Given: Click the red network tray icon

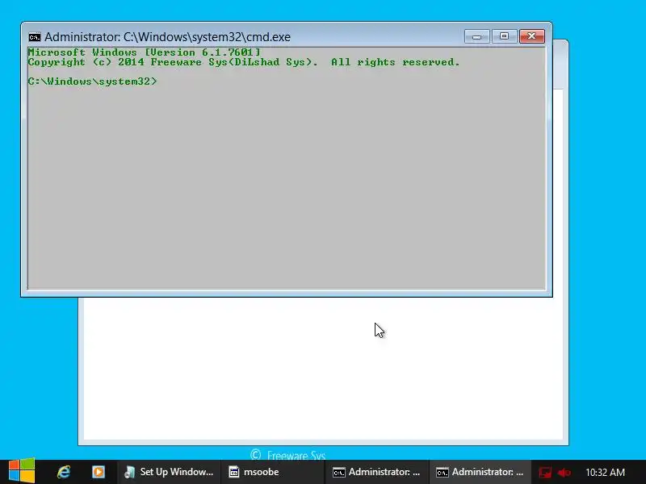Looking at the screenshot, I should point(545,473).
